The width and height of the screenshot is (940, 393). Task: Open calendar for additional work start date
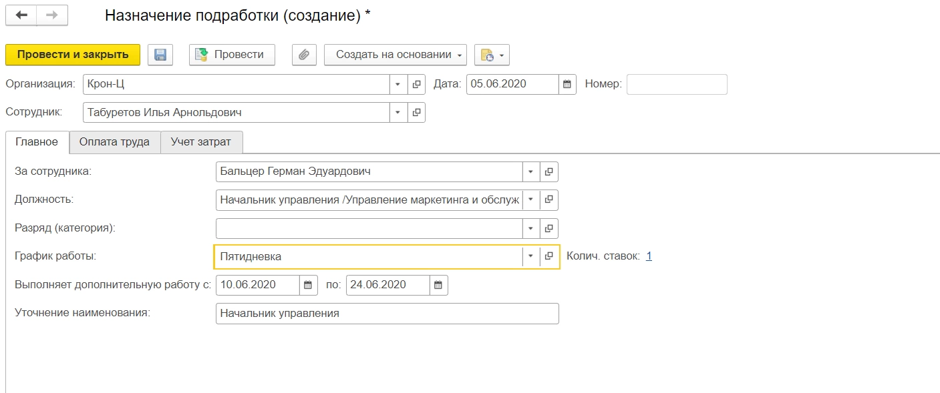point(308,285)
